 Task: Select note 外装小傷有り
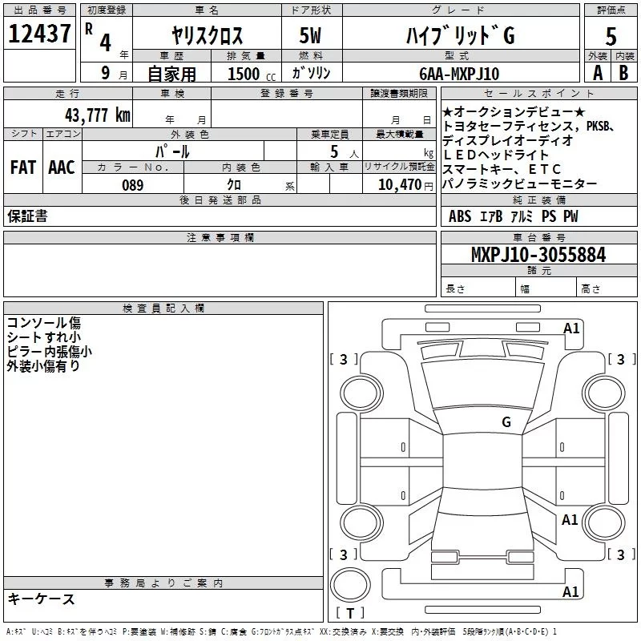point(43,366)
